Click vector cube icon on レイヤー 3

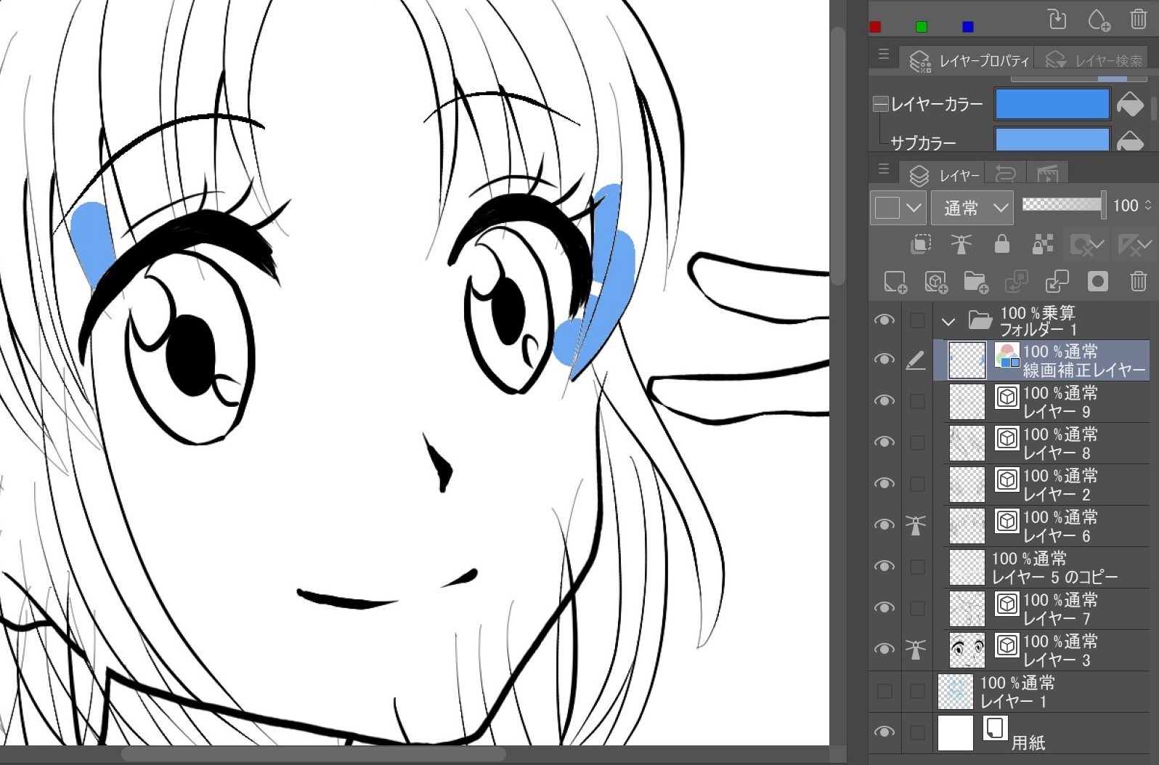point(1006,645)
